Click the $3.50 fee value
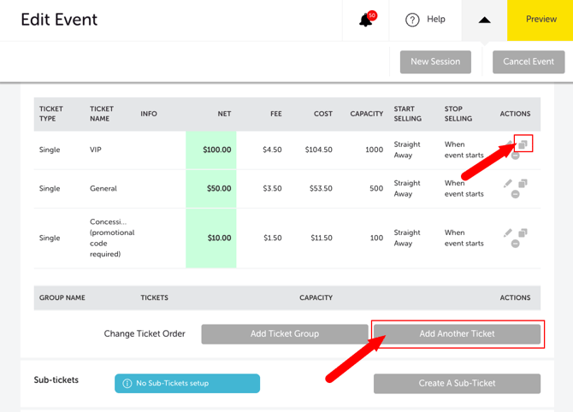The width and height of the screenshot is (573, 412). (272, 188)
